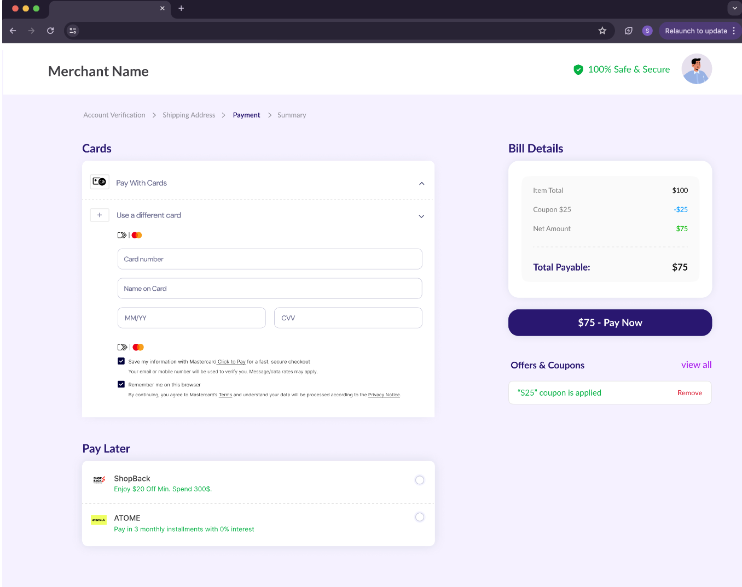
Task: Click Enjoy $20 Off Min. Spend 300$ text
Action: tap(163, 489)
